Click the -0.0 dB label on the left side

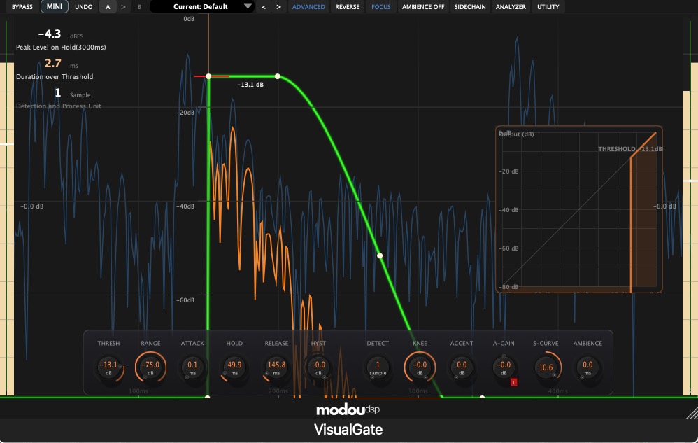click(x=32, y=206)
